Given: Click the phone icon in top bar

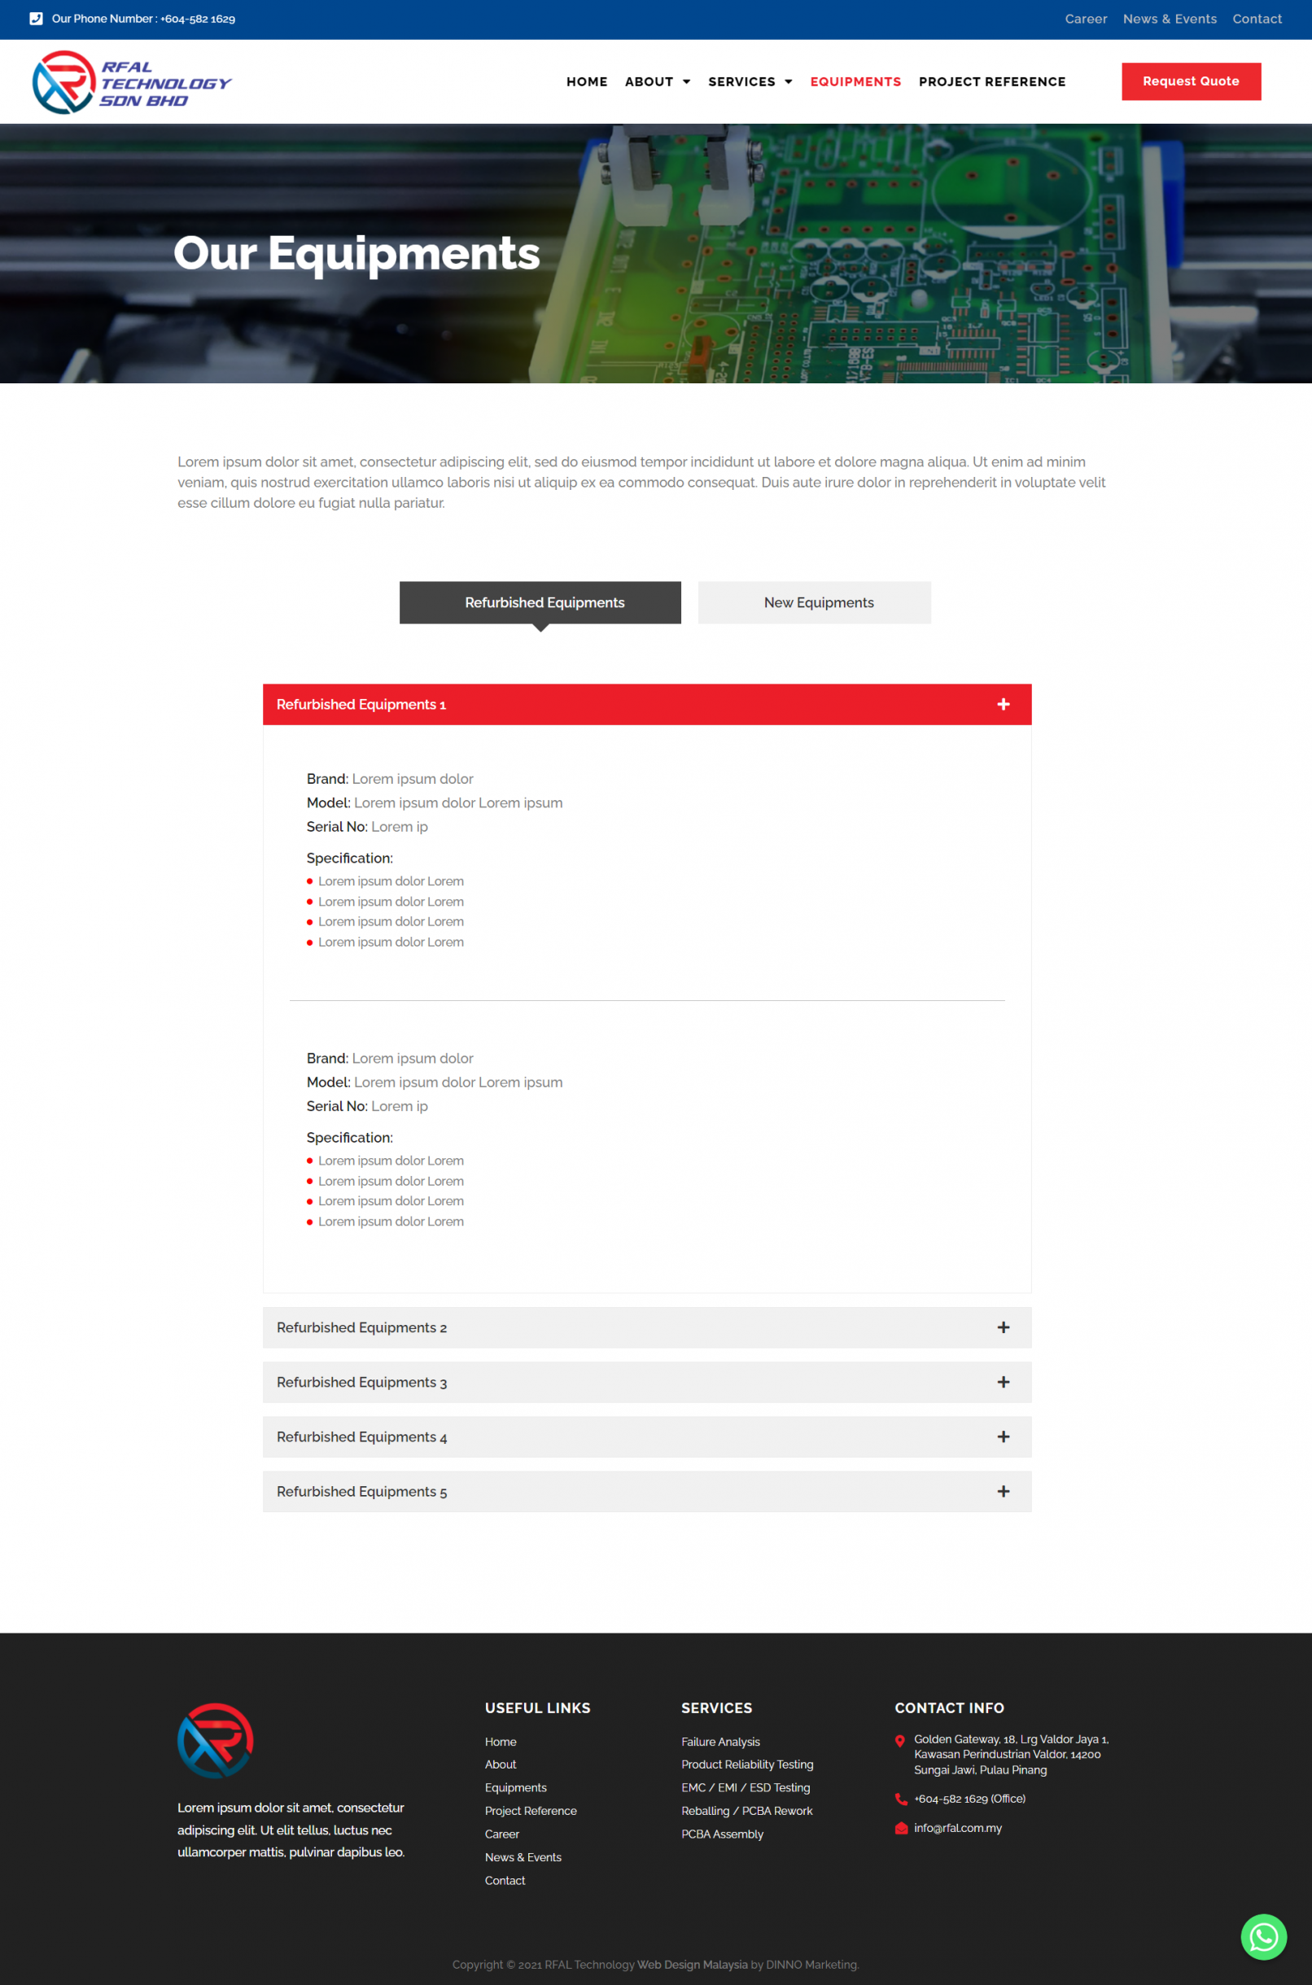Looking at the screenshot, I should [36, 19].
